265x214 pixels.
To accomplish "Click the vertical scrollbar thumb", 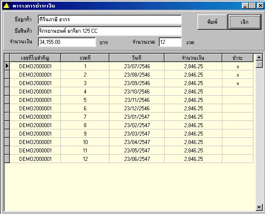I will click(259, 64).
